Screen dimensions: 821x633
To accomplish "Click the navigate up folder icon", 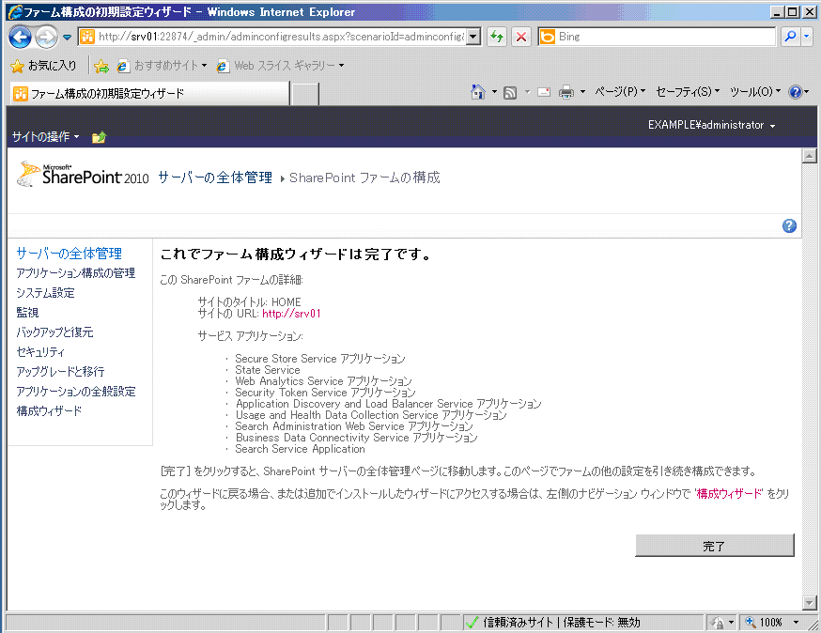I will click(x=99, y=137).
